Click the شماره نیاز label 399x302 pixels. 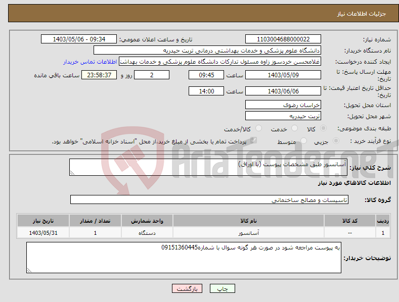point(377,39)
